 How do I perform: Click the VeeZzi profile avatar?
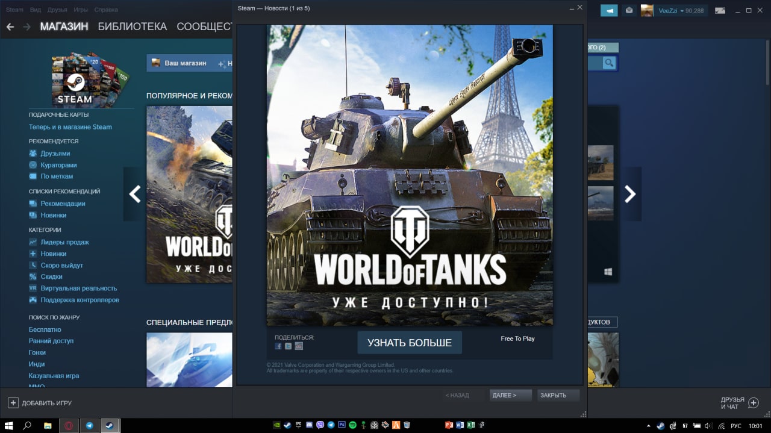pyautogui.click(x=647, y=10)
